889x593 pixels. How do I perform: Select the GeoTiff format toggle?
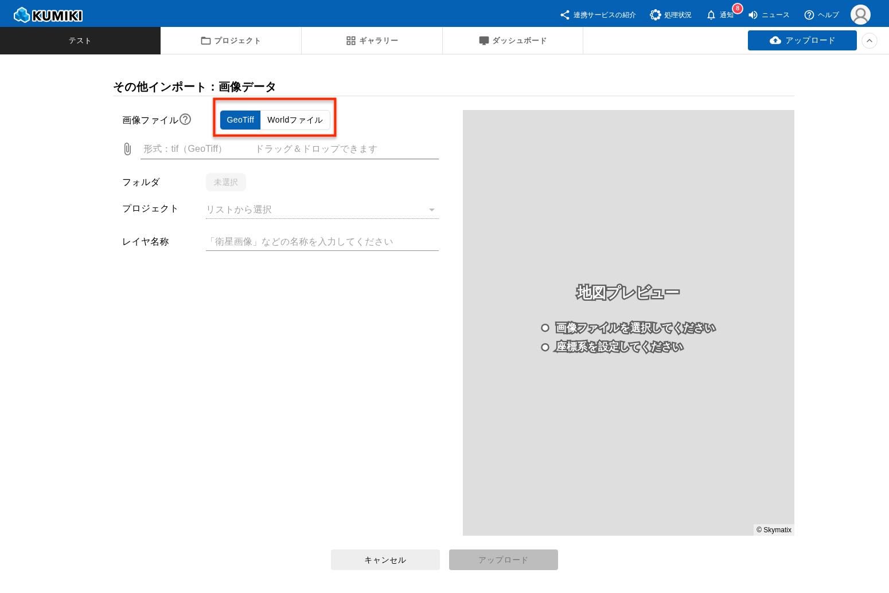tap(240, 120)
